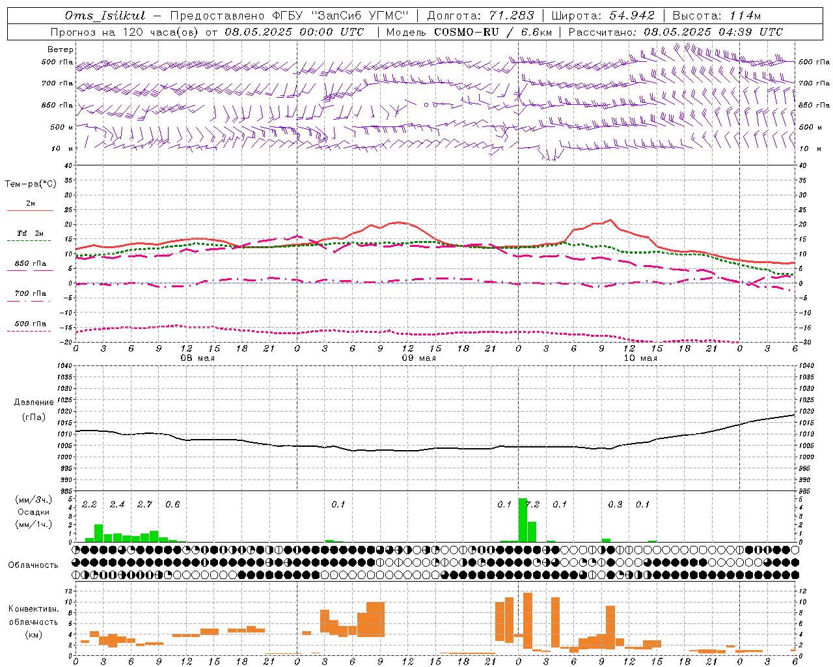The height and width of the screenshot is (667, 833).
Task: Click the Высота: 114м value
Action: [x=717, y=16]
